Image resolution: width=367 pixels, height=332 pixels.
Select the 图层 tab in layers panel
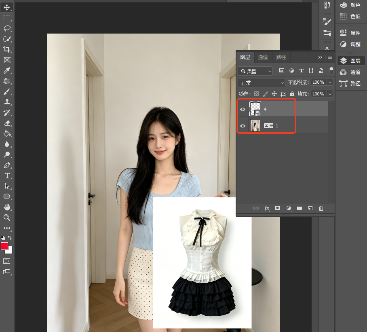pos(245,57)
